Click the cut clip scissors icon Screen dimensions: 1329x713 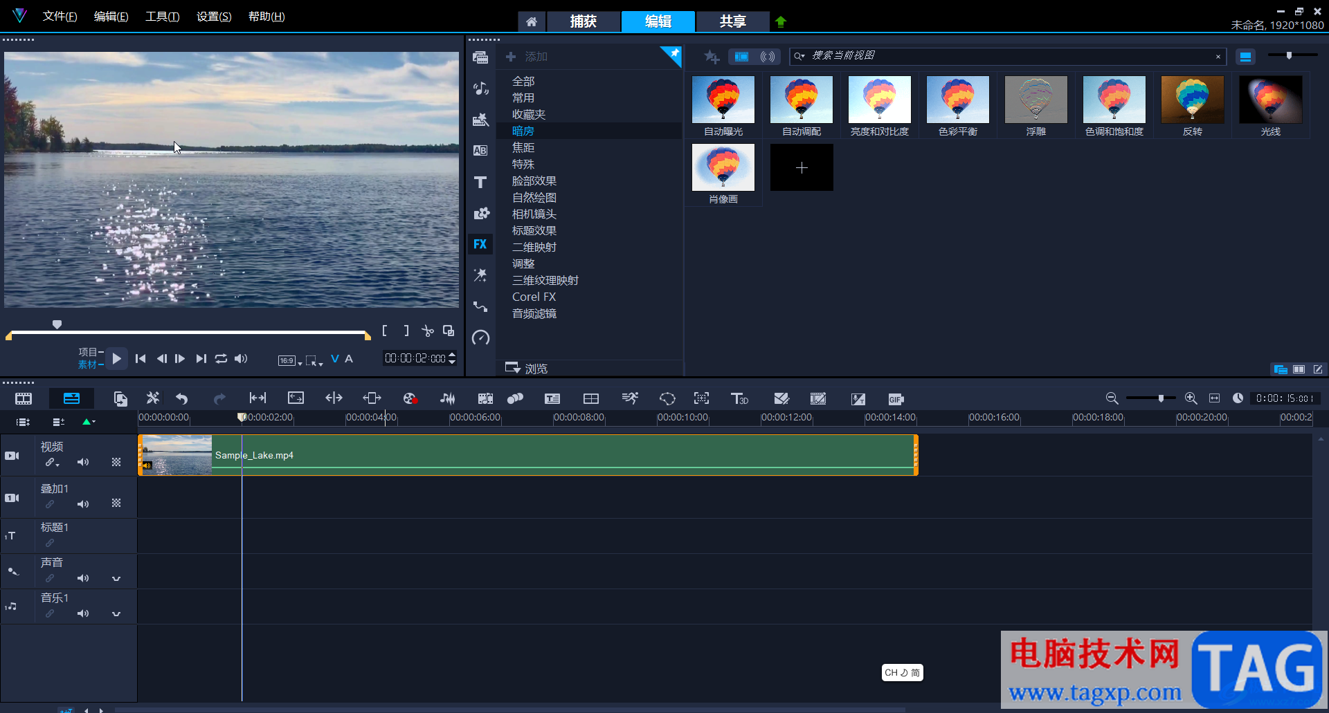point(428,331)
